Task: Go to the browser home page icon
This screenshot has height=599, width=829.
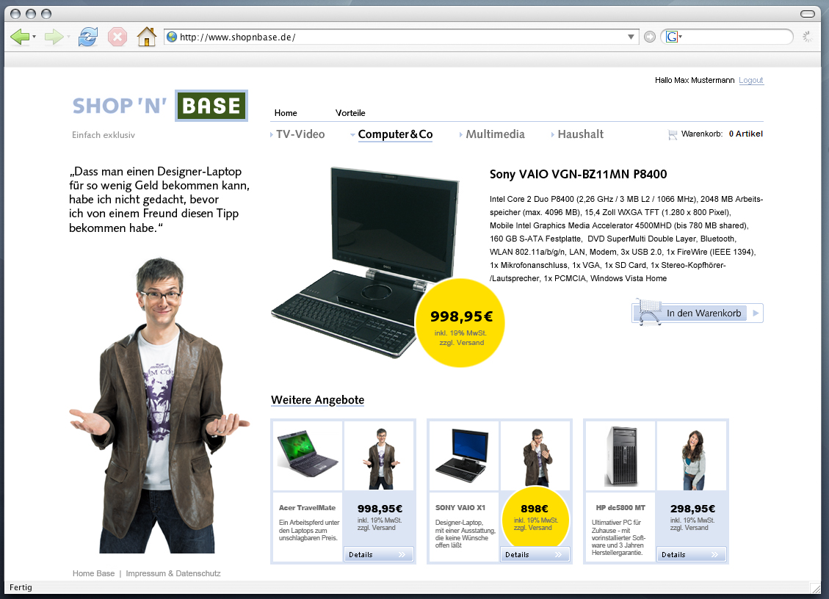Action: coord(146,37)
